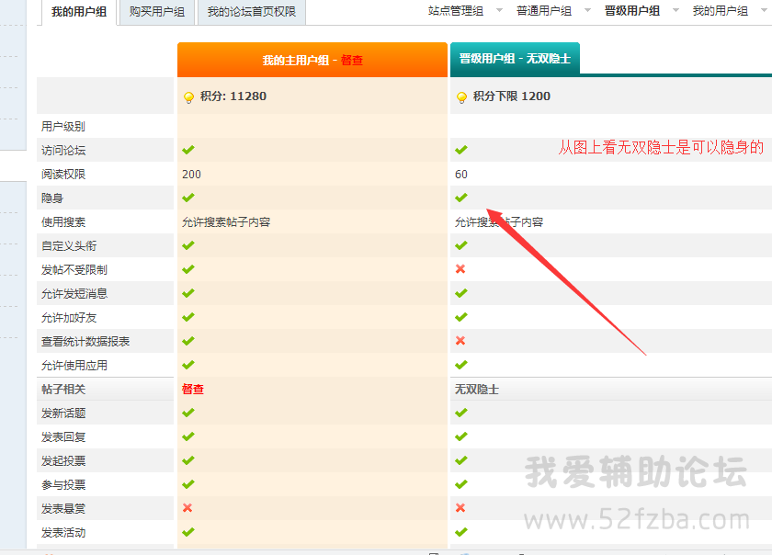Click the 阅读权限 value 60

461,175
